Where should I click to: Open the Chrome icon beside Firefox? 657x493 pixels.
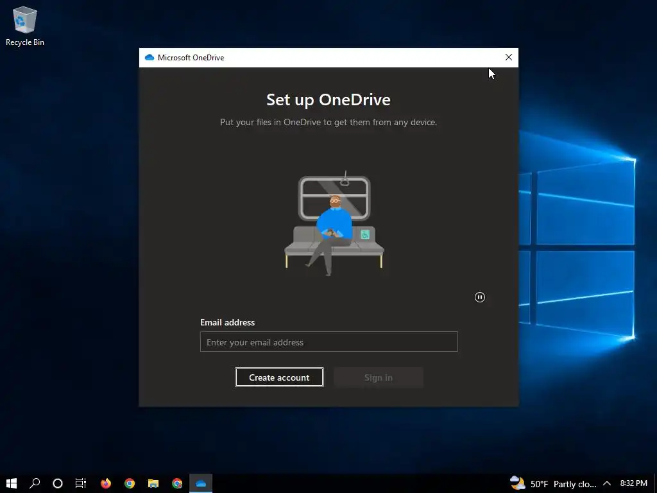click(130, 483)
